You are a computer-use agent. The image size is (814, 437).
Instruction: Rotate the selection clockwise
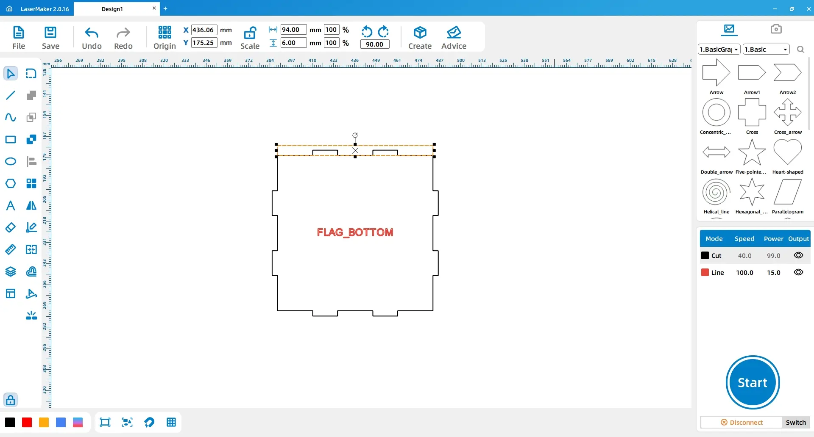click(383, 31)
